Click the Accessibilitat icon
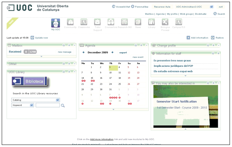The image size is (232, 147). pos(113,7)
